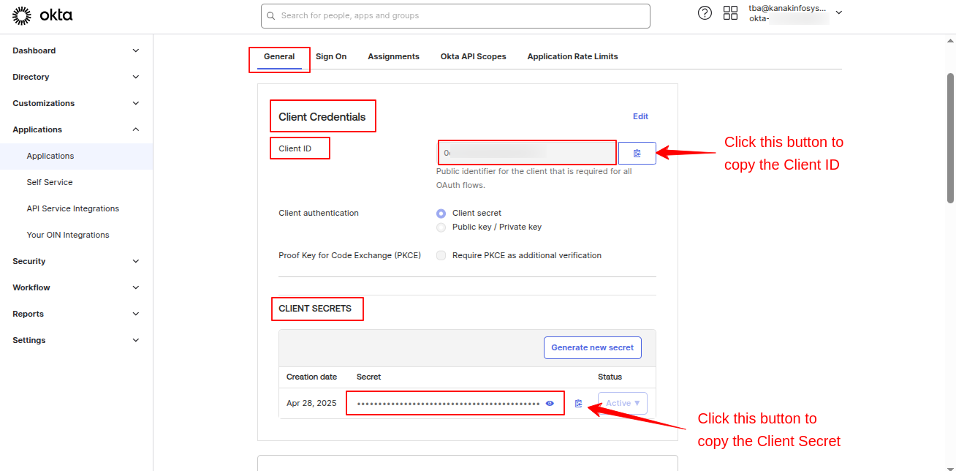Expand the Dashboard menu
This screenshot has width=956, height=471.
(76, 50)
